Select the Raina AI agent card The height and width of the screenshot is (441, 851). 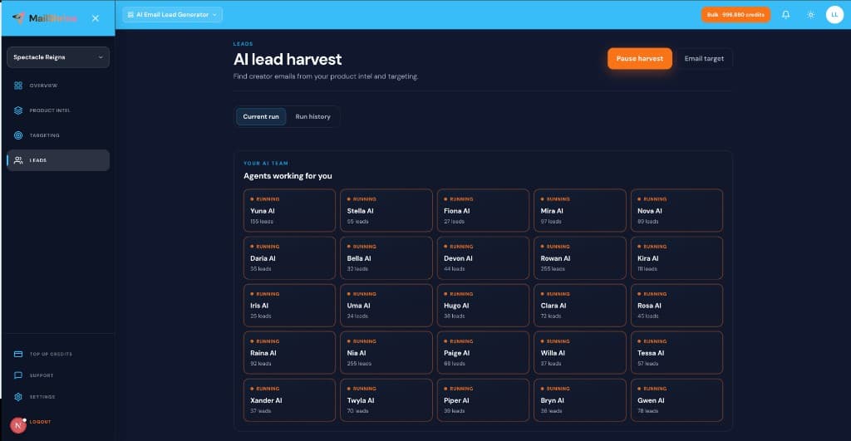coord(289,353)
